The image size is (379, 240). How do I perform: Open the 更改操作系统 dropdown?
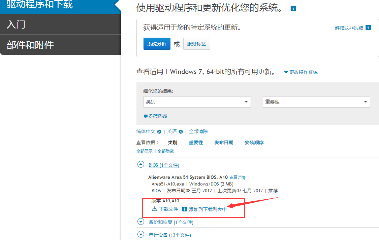coord(301,72)
